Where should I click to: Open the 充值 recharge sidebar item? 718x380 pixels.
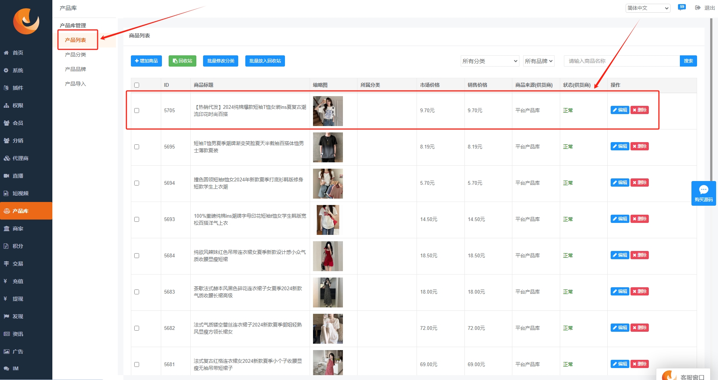26,281
